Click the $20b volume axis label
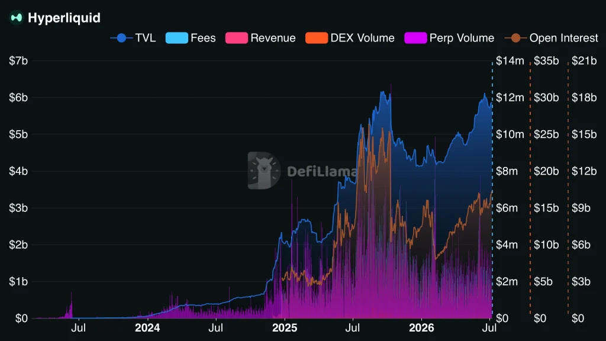The image size is (606, 341). point(546,171)
